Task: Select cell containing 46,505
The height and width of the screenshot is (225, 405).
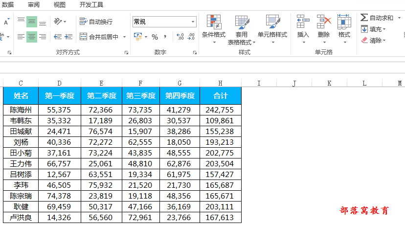Action: (x=60, y=185)
